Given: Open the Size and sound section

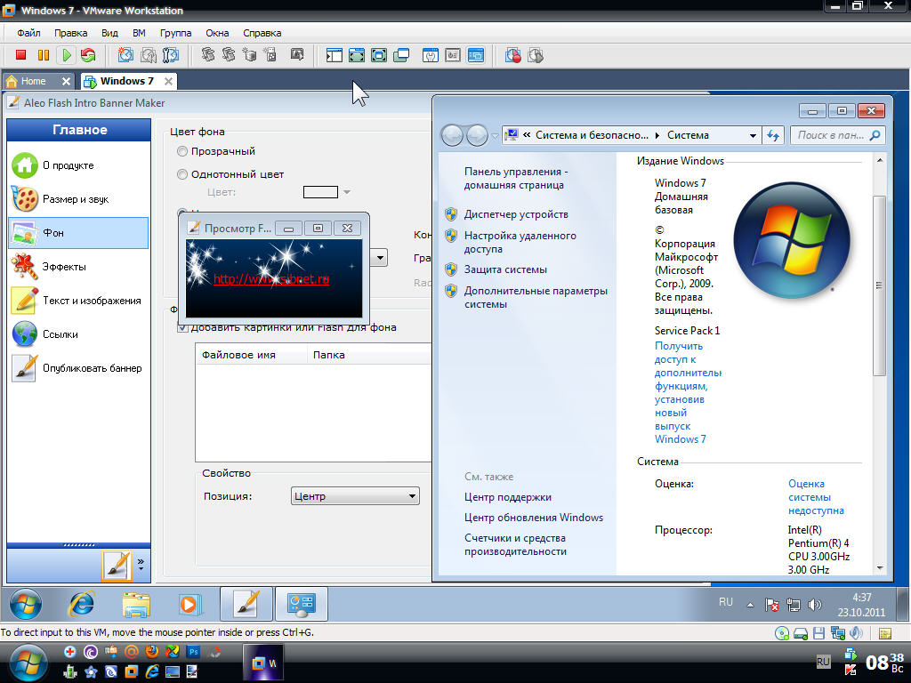Looking at the screenshot, I should pyautogui.click(x=77, y=199).
